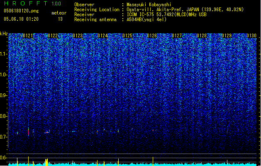The width and height of the screenshot is (261, 166).
Task: Click the HROFFT 1.0.0 title text
Action: pyautogui.click(x=32, y=3)
